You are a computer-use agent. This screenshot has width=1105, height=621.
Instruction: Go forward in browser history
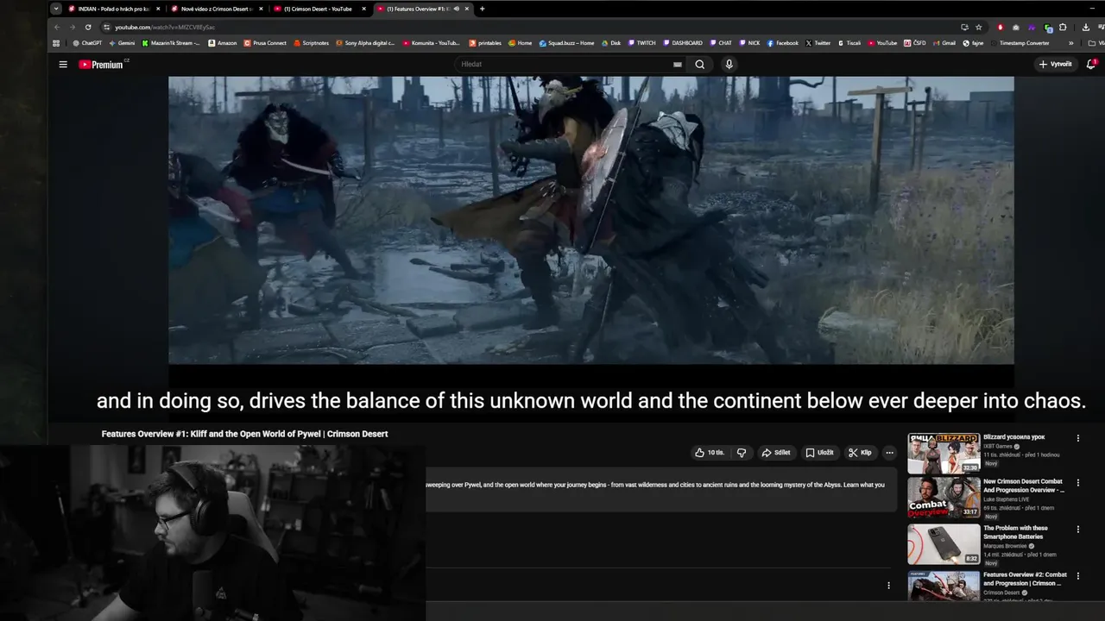coord(73,27)
